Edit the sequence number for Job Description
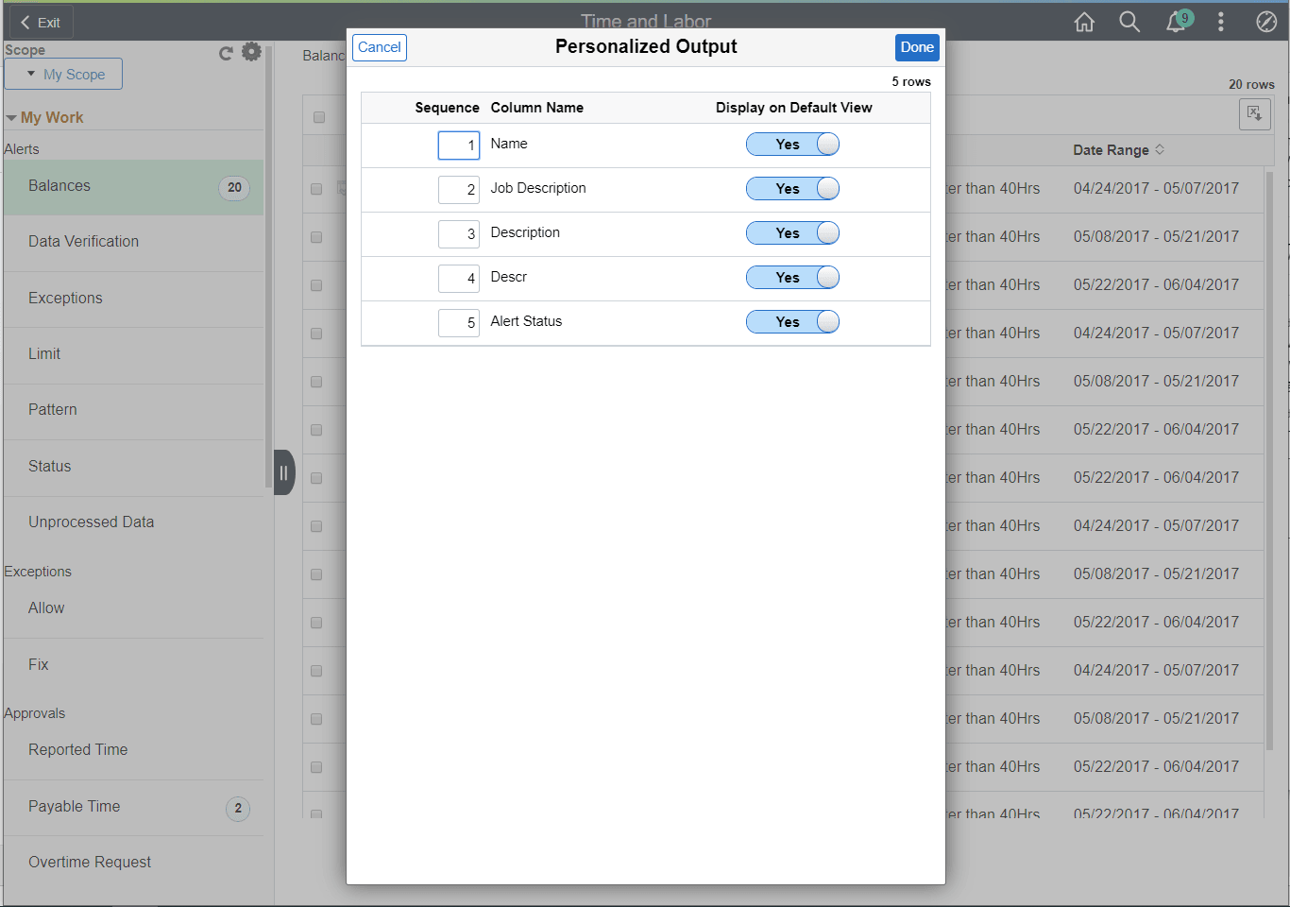1290x907 pixels. click(459, 189)
